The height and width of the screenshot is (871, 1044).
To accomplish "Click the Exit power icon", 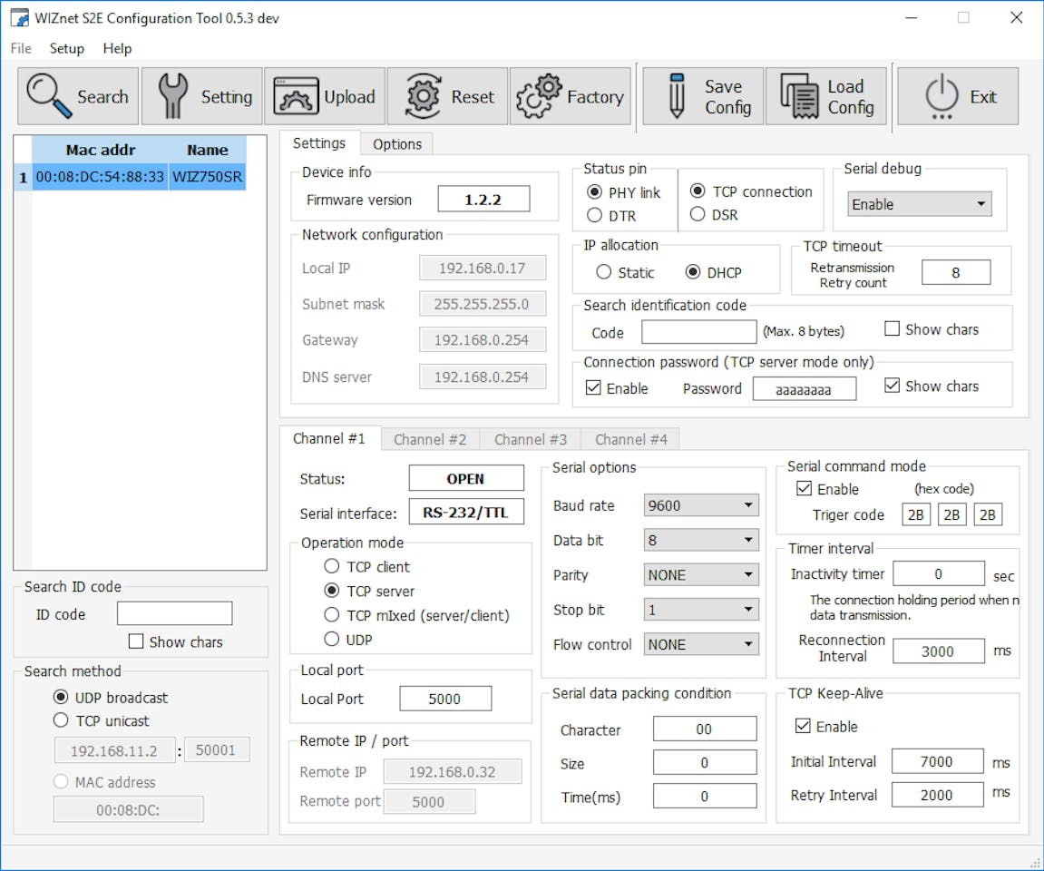I will pos(942,96).
